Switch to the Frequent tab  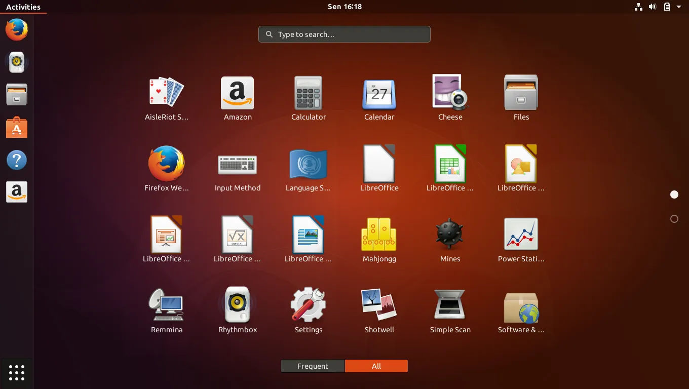pyautogui.click(x=313, y=366)
